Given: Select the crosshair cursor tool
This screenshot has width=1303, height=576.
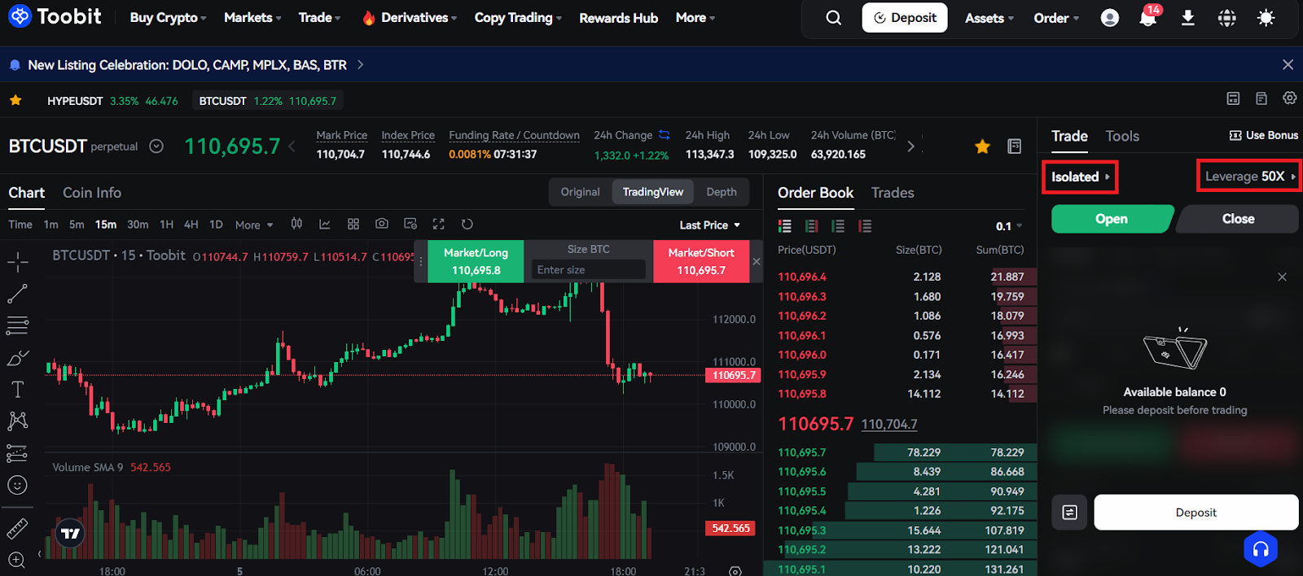Looking at the screenshot, I should 17,261.
